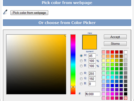Click the H field showing 45
This screenshot has width=134, height=101.
coord(92,56)
